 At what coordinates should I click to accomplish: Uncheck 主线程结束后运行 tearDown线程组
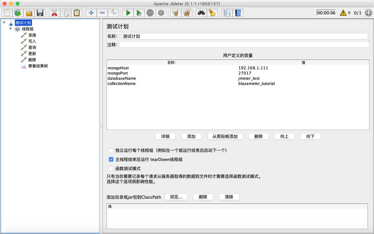111,159
